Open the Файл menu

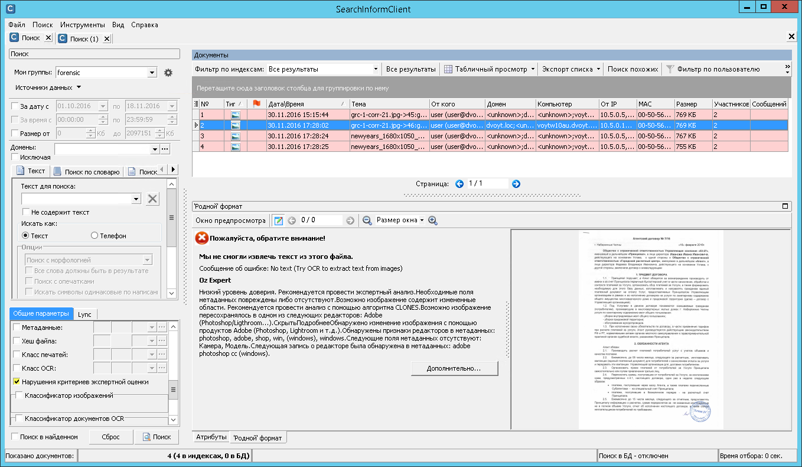pyautogui.click(x=17, y=25)
